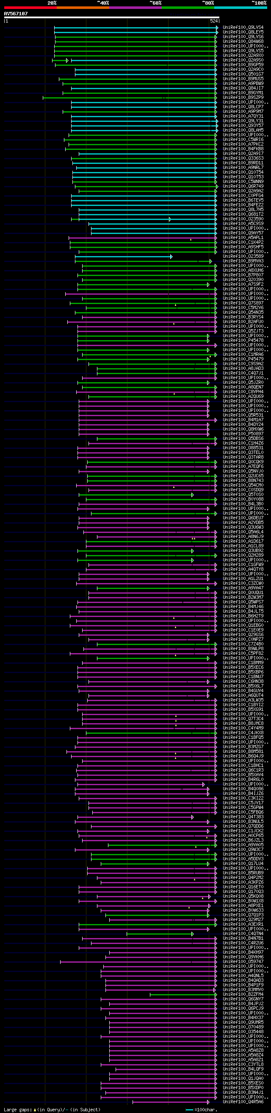Screen dimensions: 271x1113
Task: Open hit UniRef100_Q8LEY5
Action: pyautogui.click(x=243, y=32)
